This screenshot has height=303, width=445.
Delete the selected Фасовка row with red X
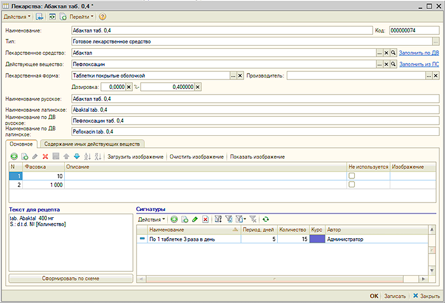(45, 156)
